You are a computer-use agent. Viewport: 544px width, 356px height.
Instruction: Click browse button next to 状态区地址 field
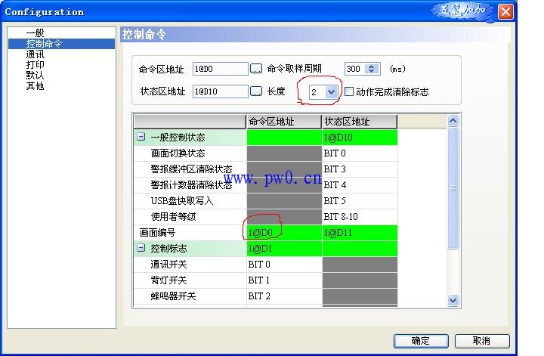click(256, 91)
